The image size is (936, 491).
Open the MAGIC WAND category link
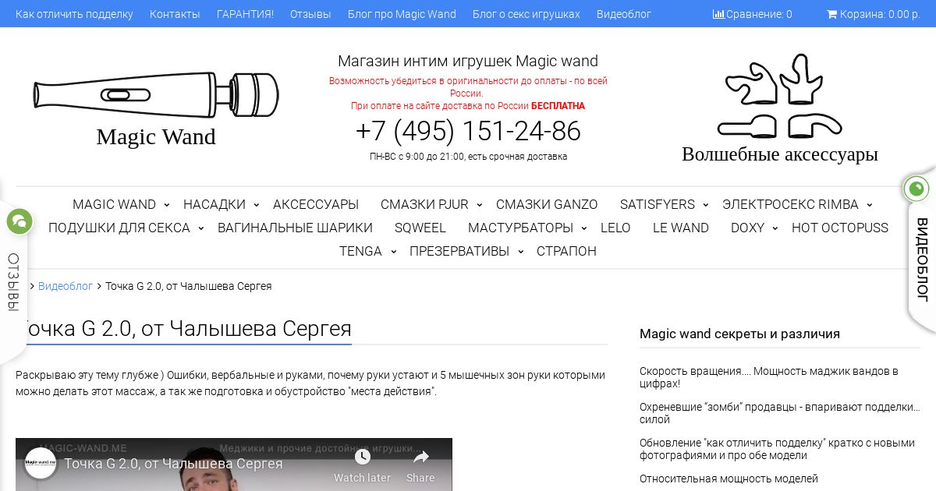pyautogui.click(x=114, y=204)
